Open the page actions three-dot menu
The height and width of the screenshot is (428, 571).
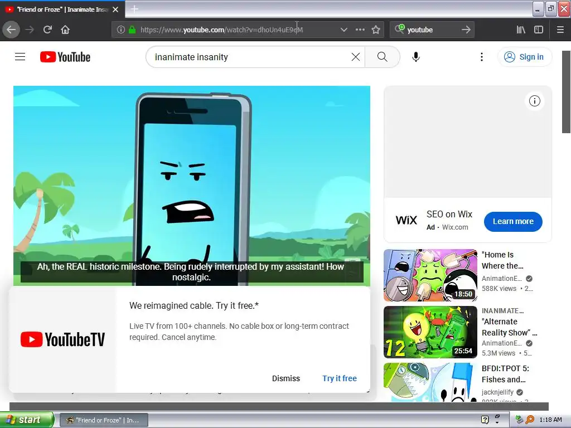pos(360,30)
